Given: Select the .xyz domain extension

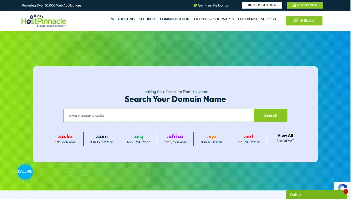Looking at the screenshot, I should click(212, 137).
